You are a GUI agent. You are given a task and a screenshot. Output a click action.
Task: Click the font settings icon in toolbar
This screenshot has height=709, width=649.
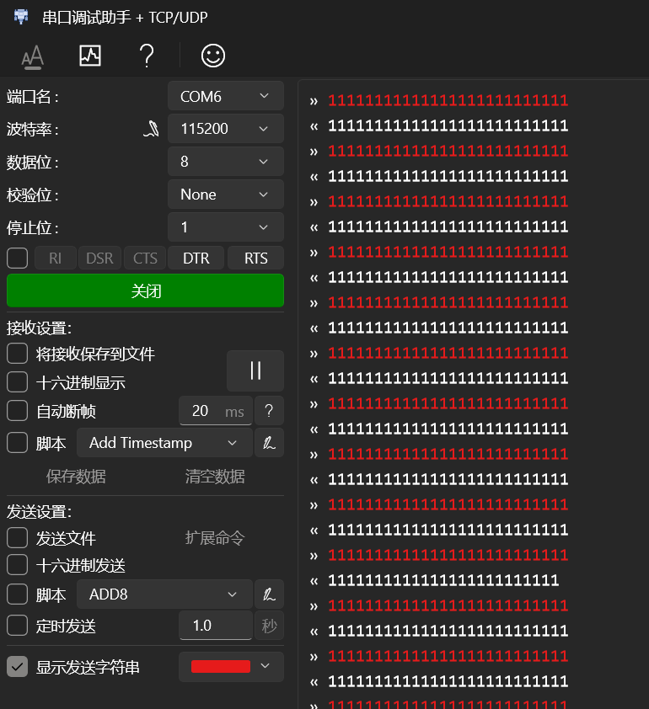[32, 56]
